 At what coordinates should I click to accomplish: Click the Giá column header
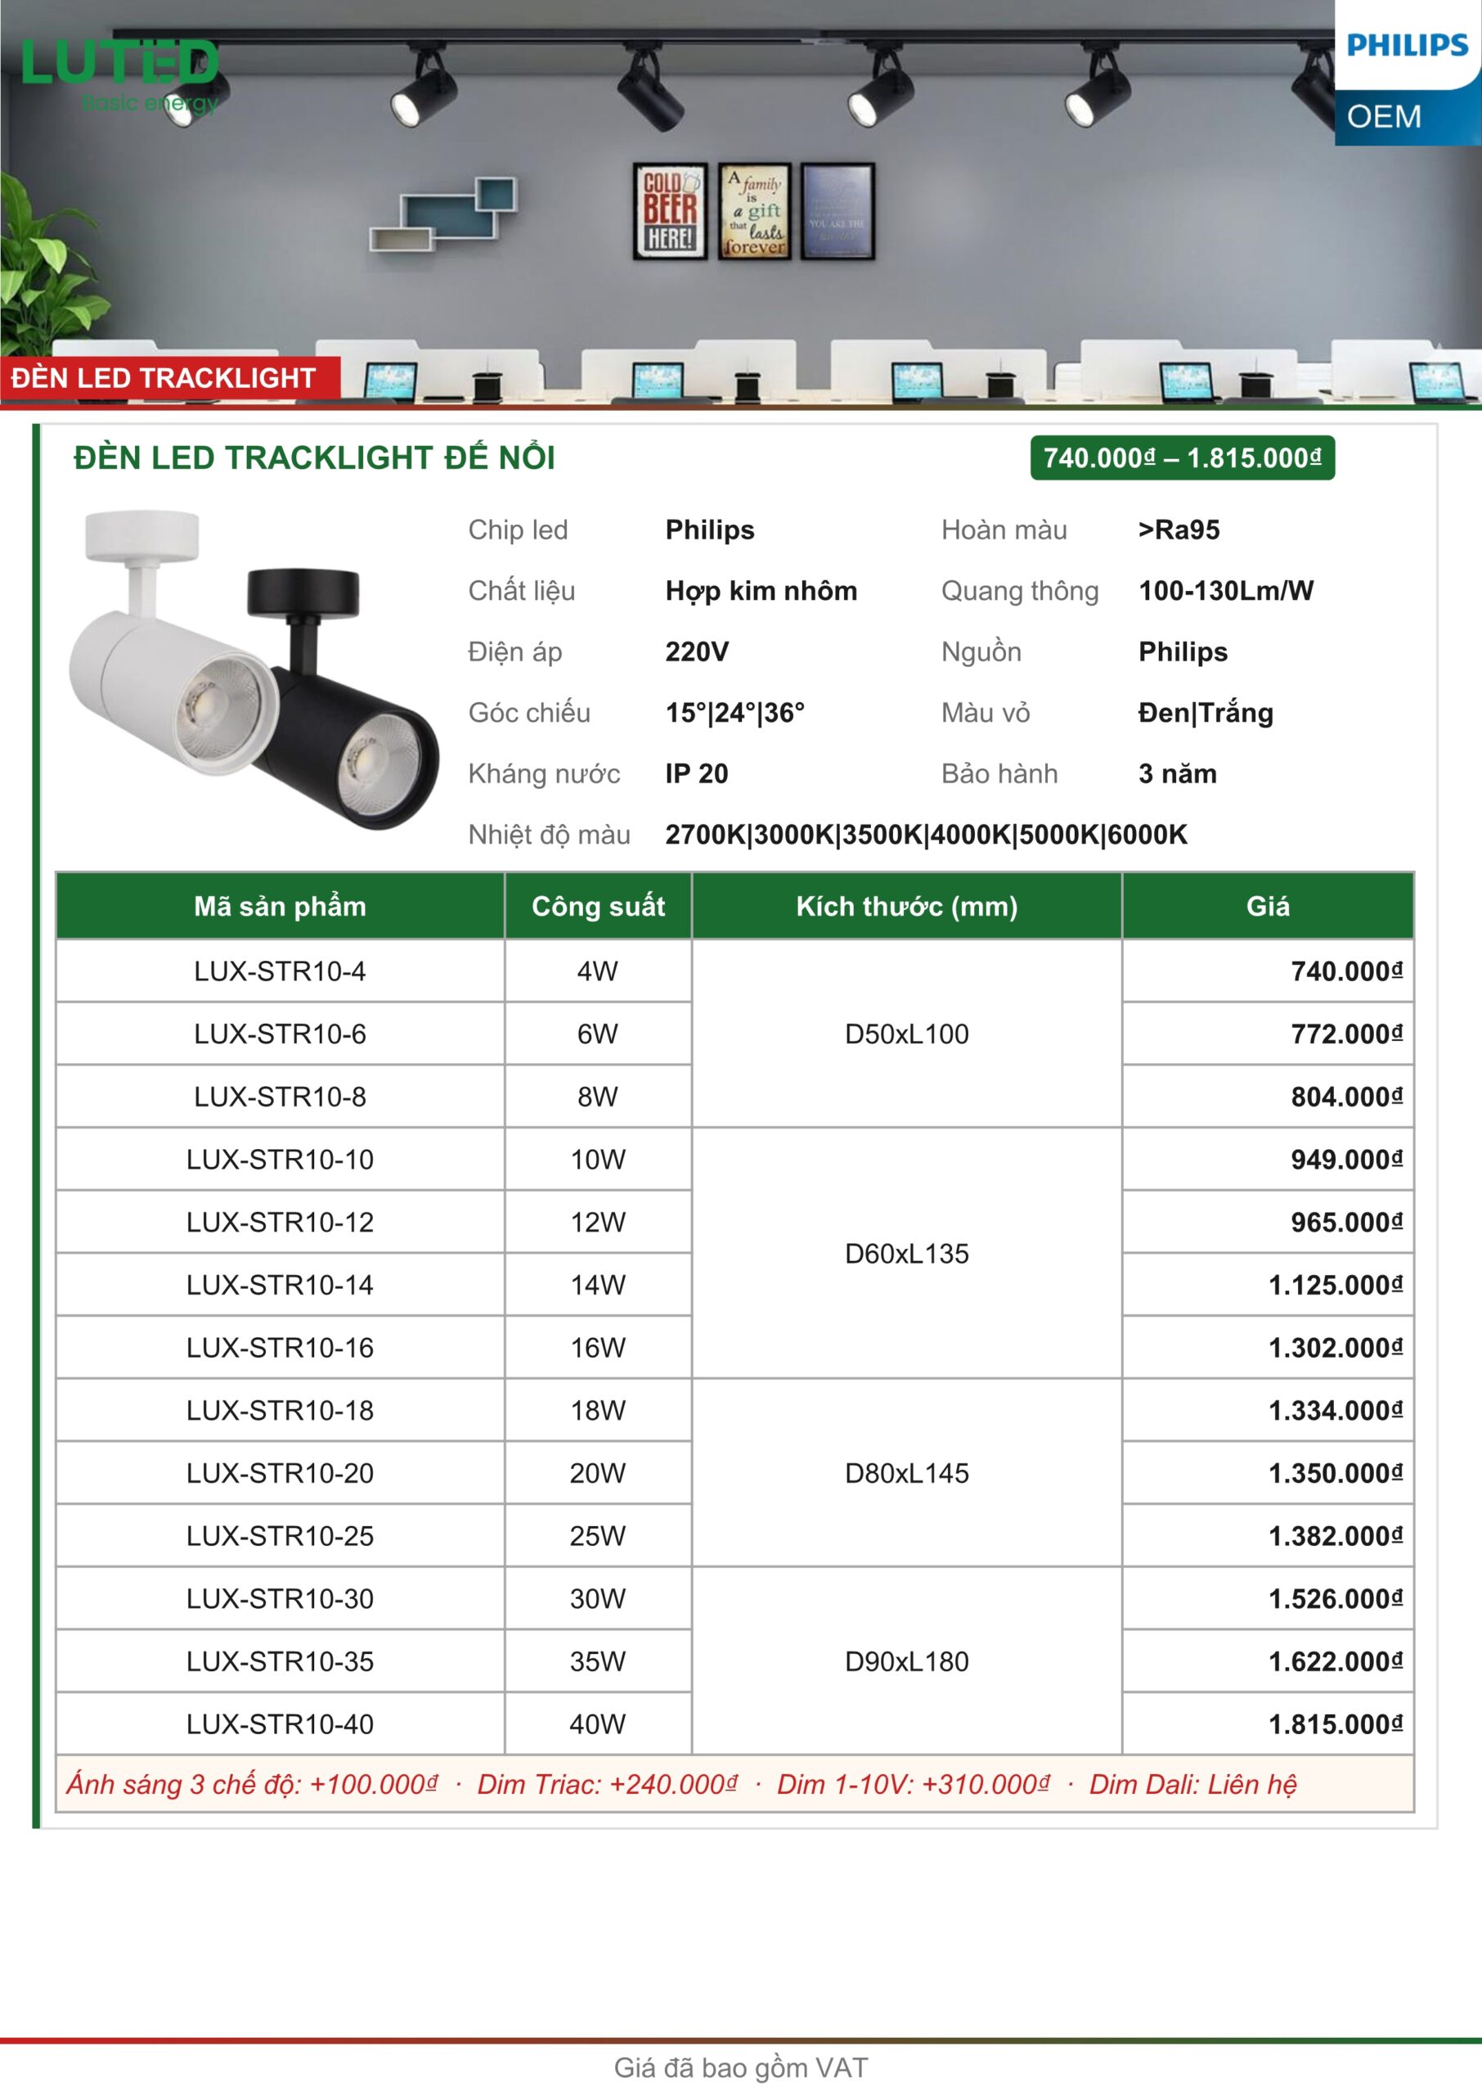(1268, 907)
